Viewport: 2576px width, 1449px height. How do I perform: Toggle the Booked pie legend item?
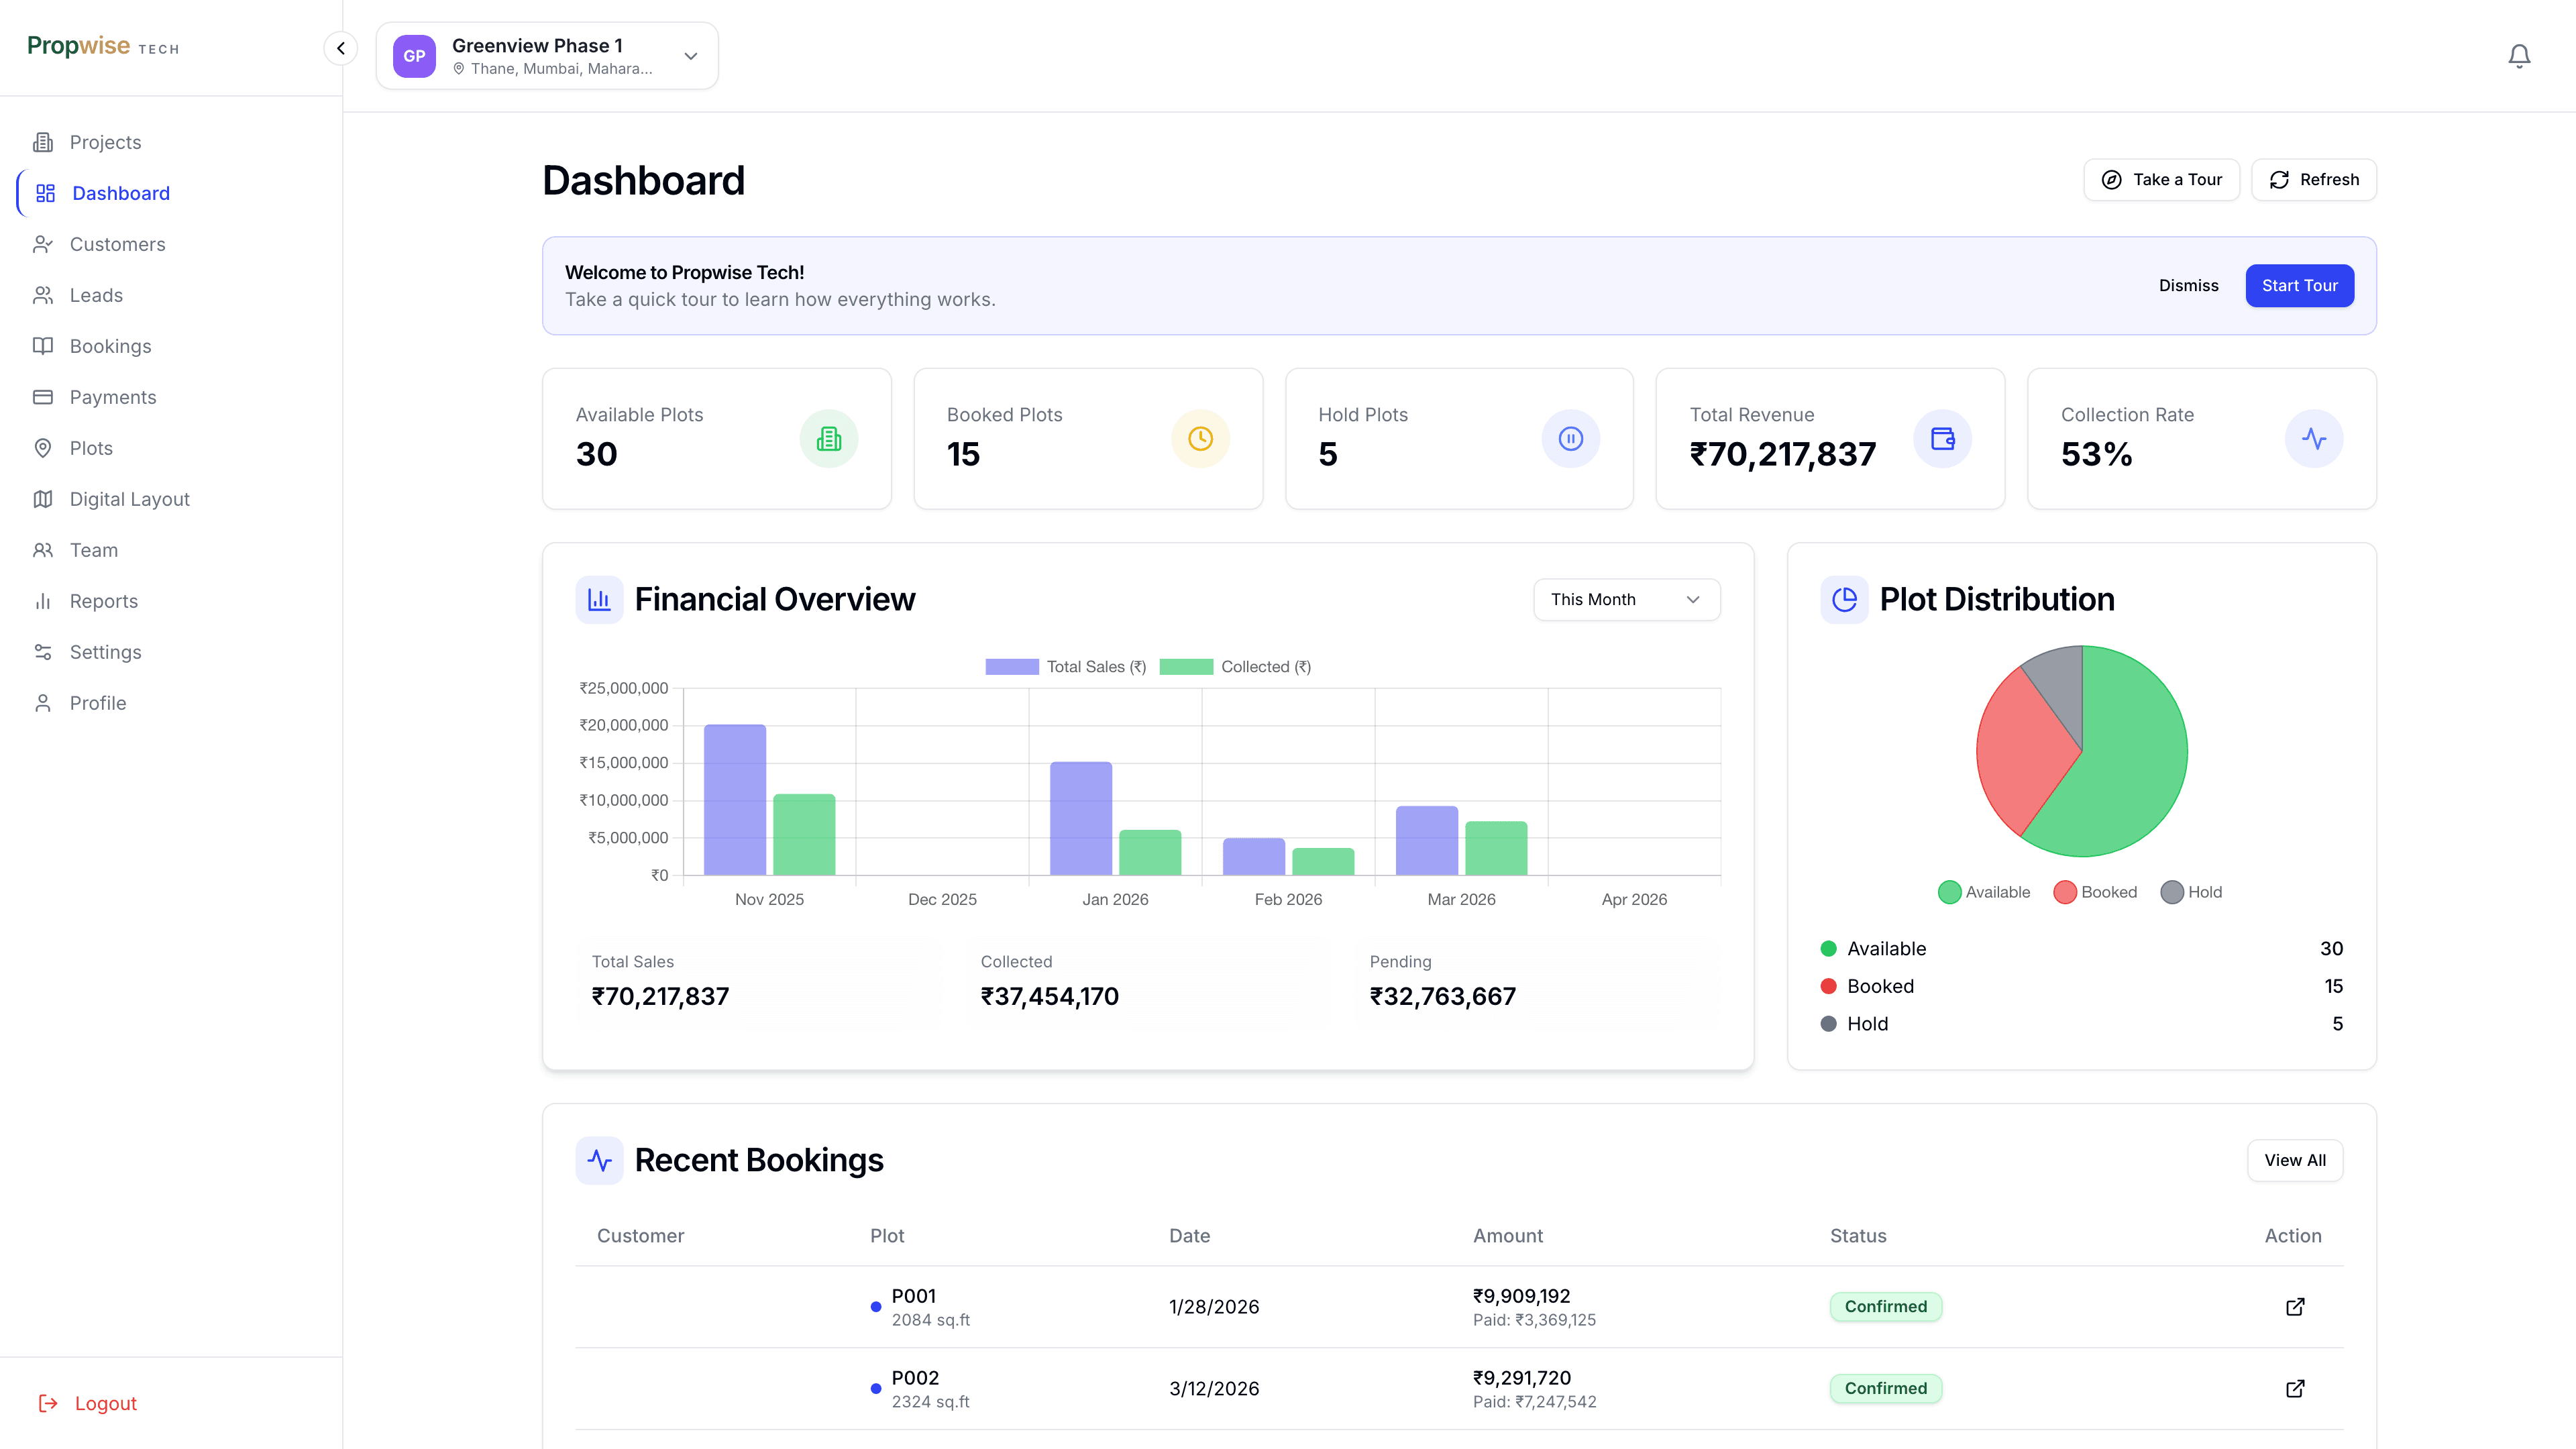pos(2095,892)
